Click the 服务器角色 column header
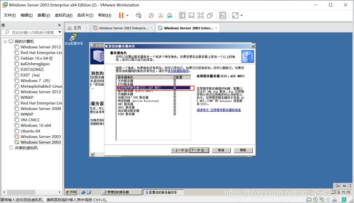 pos(144,78)
